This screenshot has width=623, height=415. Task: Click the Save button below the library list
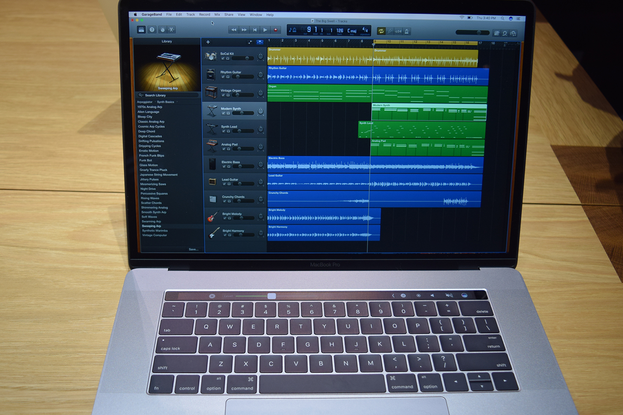point(193,249)
